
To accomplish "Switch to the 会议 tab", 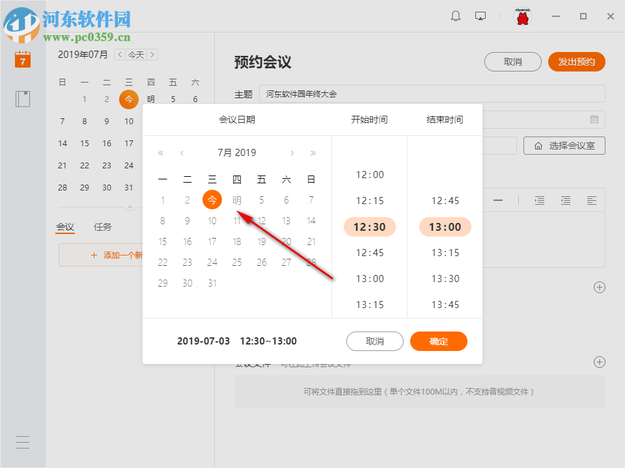I will pyautogui.click(x=65, y=227).
